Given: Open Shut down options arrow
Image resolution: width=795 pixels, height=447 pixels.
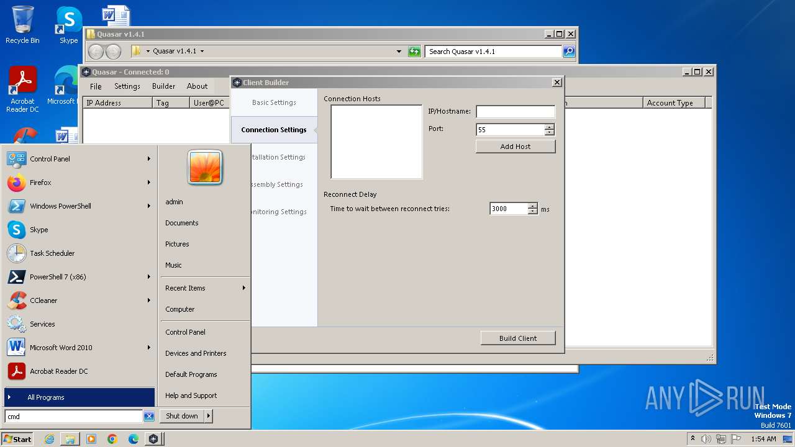Looking at the screenshot, I should [209, 417].
